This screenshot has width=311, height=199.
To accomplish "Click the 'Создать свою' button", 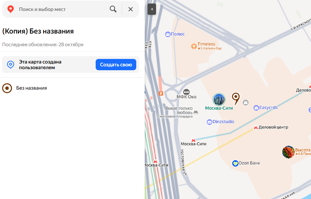I will 116,65.
